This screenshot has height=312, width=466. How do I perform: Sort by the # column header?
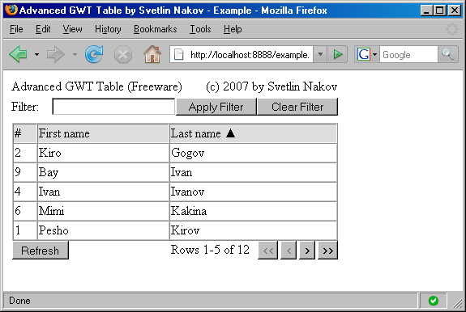(25, 133)
